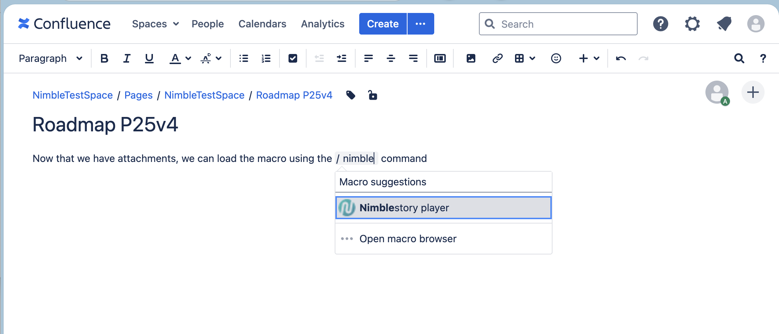Insert an action item checkbox list
The width and height of the screenshot is (779, 334).
click(292, 58)
